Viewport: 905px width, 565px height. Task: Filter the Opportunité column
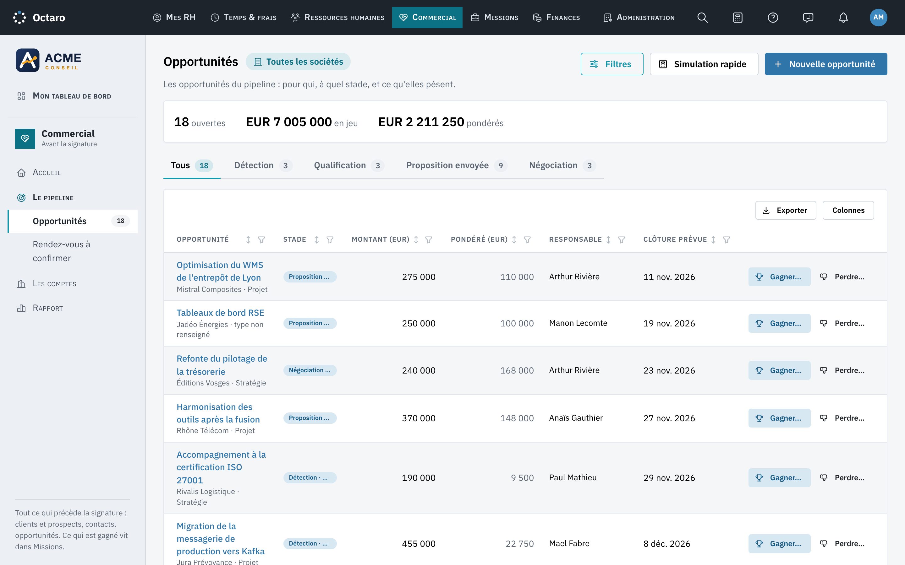pos(261,239)
